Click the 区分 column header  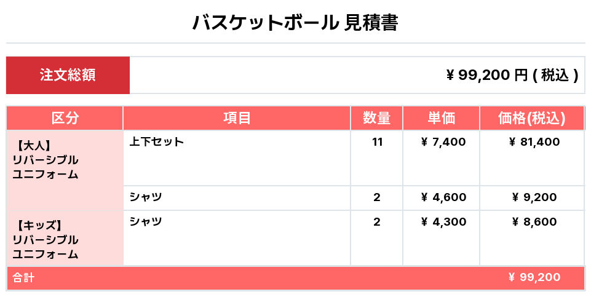(65, 118)
